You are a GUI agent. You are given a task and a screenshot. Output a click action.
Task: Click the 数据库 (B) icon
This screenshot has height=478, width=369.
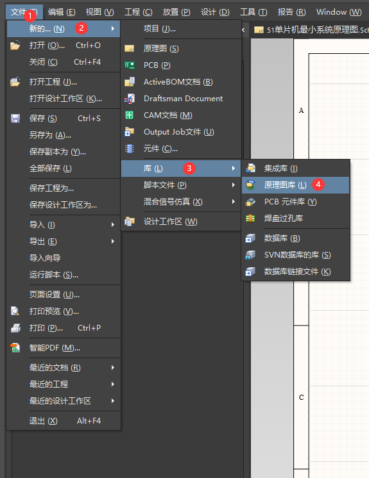pyautogui.click(x=250, y=238)
